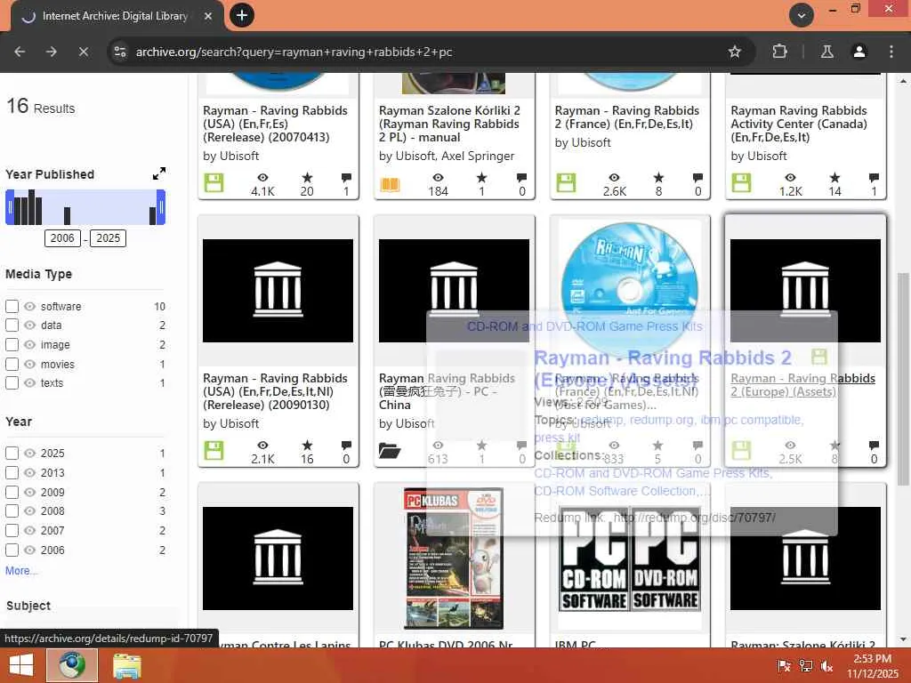Click data folder icon on China card
This screenshot has width=911, height=683.
(390, 451)
